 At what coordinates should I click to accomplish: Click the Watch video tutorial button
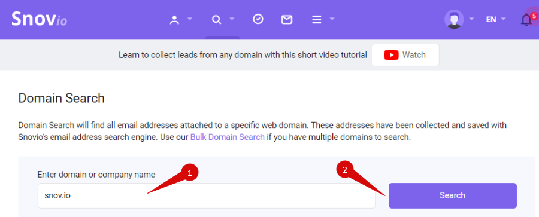click(x=405, y=55)
